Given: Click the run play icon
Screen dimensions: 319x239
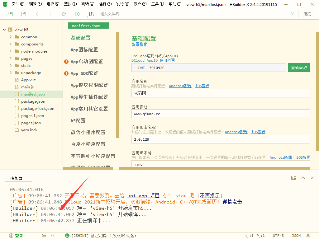Looking at the screenshot, I should [x=77, y=14].
